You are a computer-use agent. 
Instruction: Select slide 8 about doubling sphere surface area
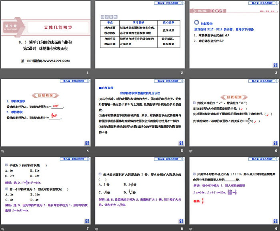pyautogui.click(x=140, y=191)
